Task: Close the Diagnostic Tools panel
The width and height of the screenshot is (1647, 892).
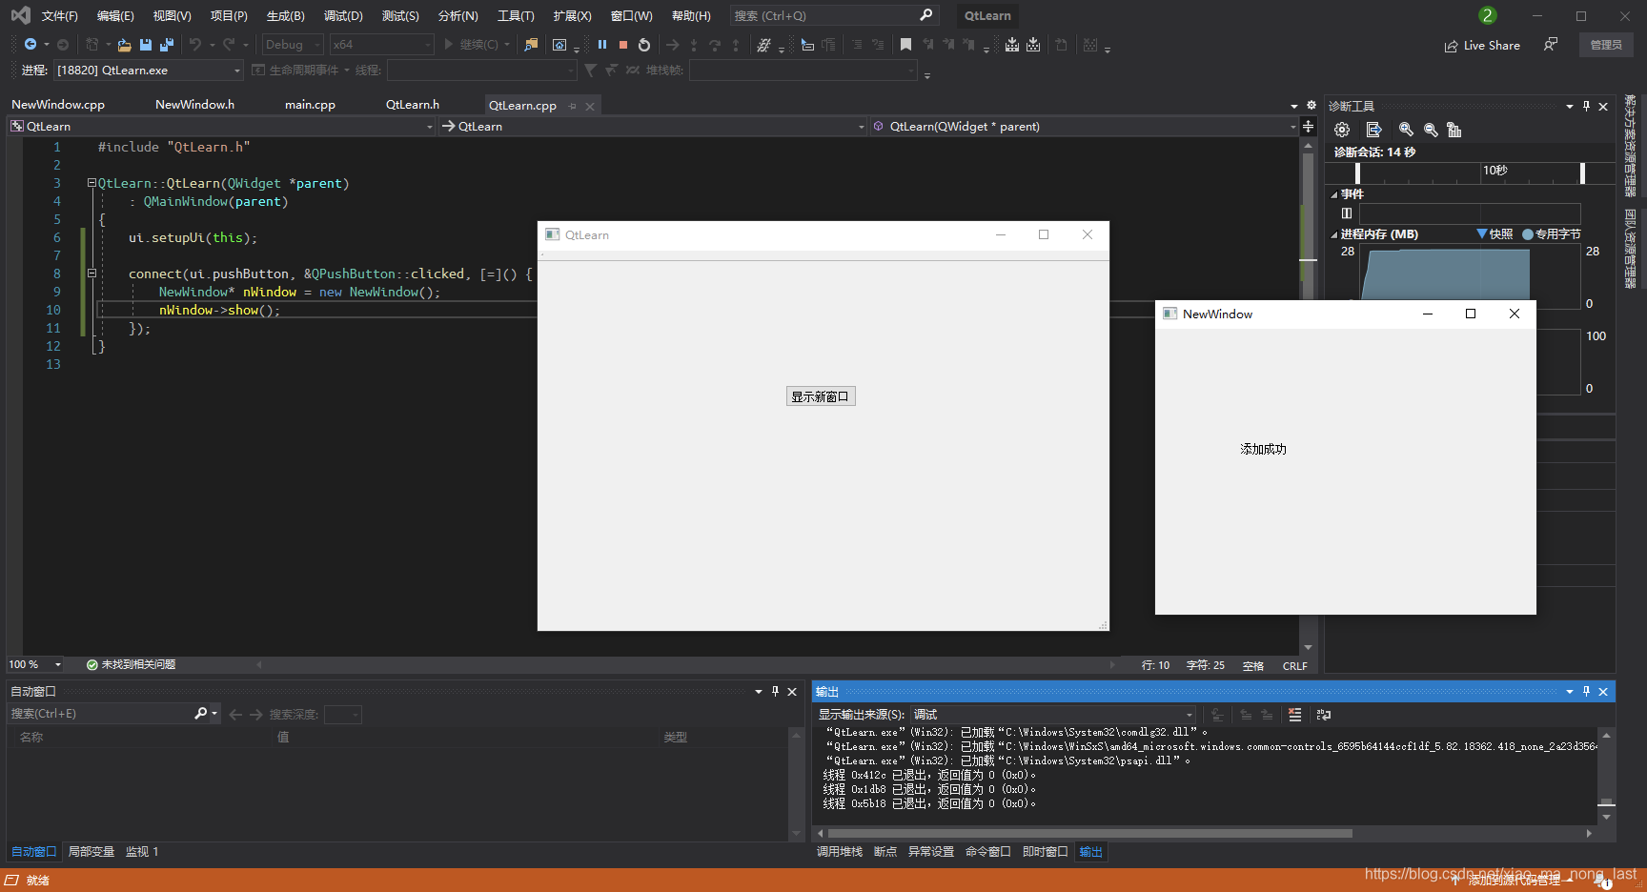Action: point(1603,106)
